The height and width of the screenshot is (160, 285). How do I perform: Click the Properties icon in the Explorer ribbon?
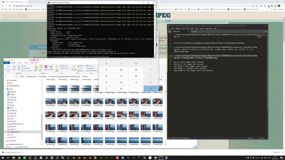point(73,68)
